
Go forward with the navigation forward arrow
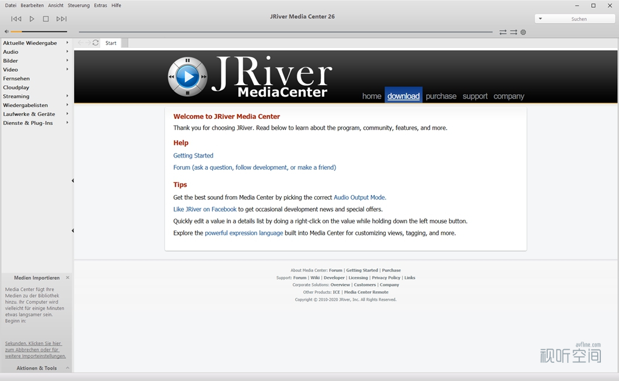click(88, 43)
